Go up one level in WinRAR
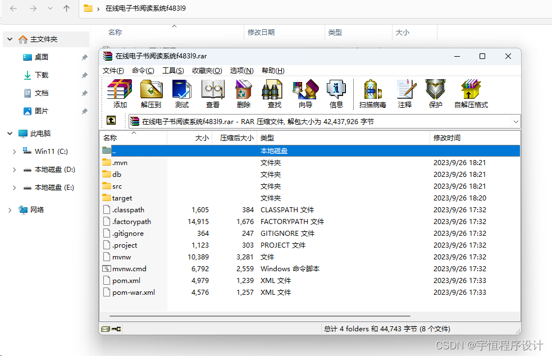 pyautogui.click(x=111, y=120)
